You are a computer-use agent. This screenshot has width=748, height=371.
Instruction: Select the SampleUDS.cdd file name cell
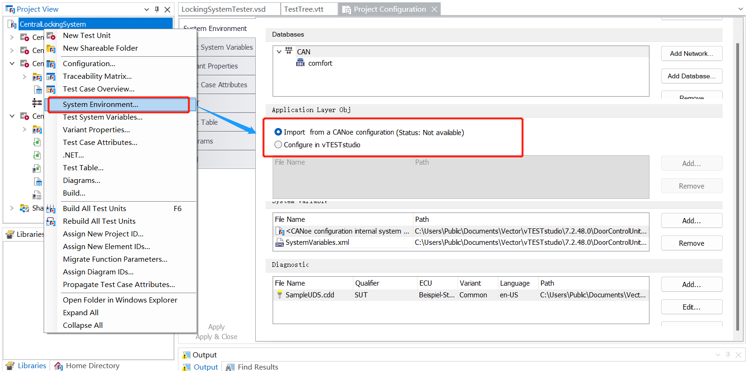(x=310, y=295)
